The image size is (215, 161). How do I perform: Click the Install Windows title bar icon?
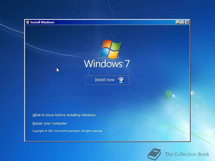point(27,22)
